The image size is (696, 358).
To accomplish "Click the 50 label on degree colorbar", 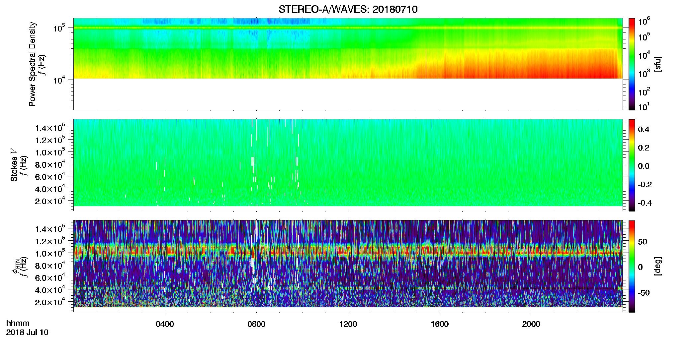I will tap(643, 242).
